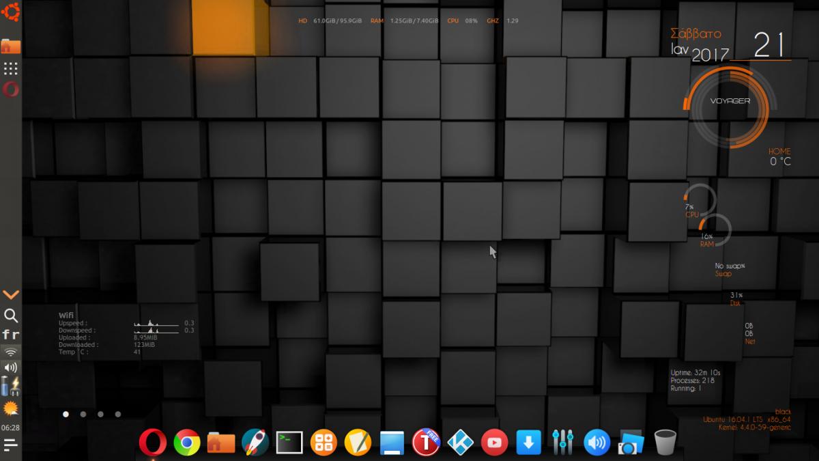Open the orange calculator app in dock
This screenshot has width=819, height=461.
[324, 443]
